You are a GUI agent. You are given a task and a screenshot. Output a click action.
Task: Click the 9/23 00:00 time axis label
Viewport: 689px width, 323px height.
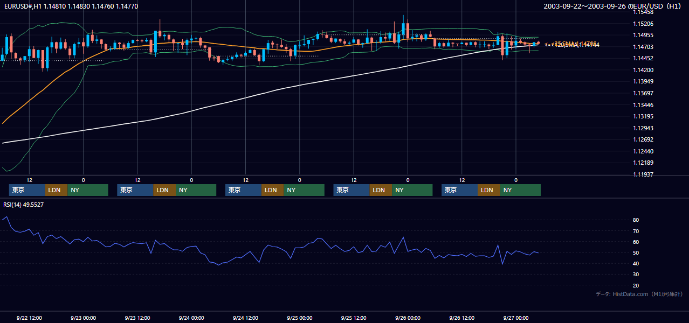point(83,318)
